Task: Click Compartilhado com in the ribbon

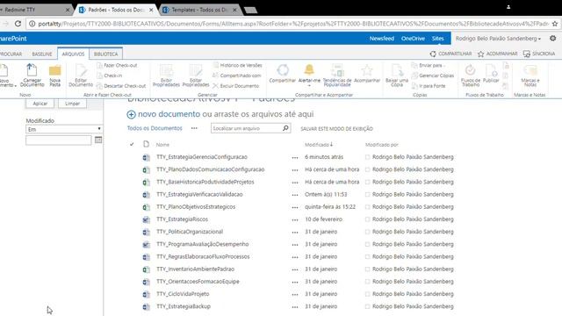Action: coord(237,75)
